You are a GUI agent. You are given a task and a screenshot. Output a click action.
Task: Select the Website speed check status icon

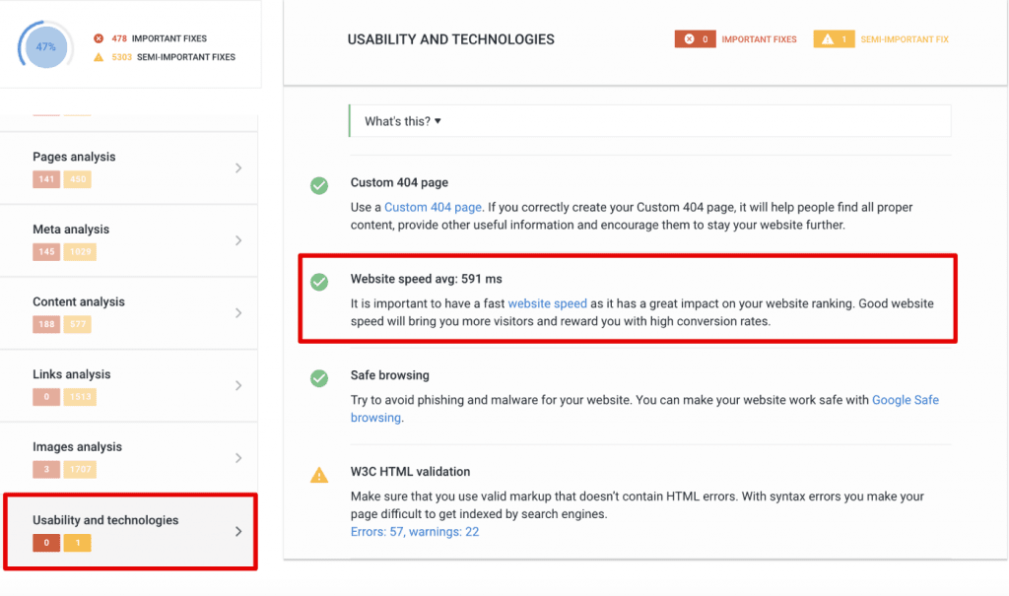click(x=319, y=281)
